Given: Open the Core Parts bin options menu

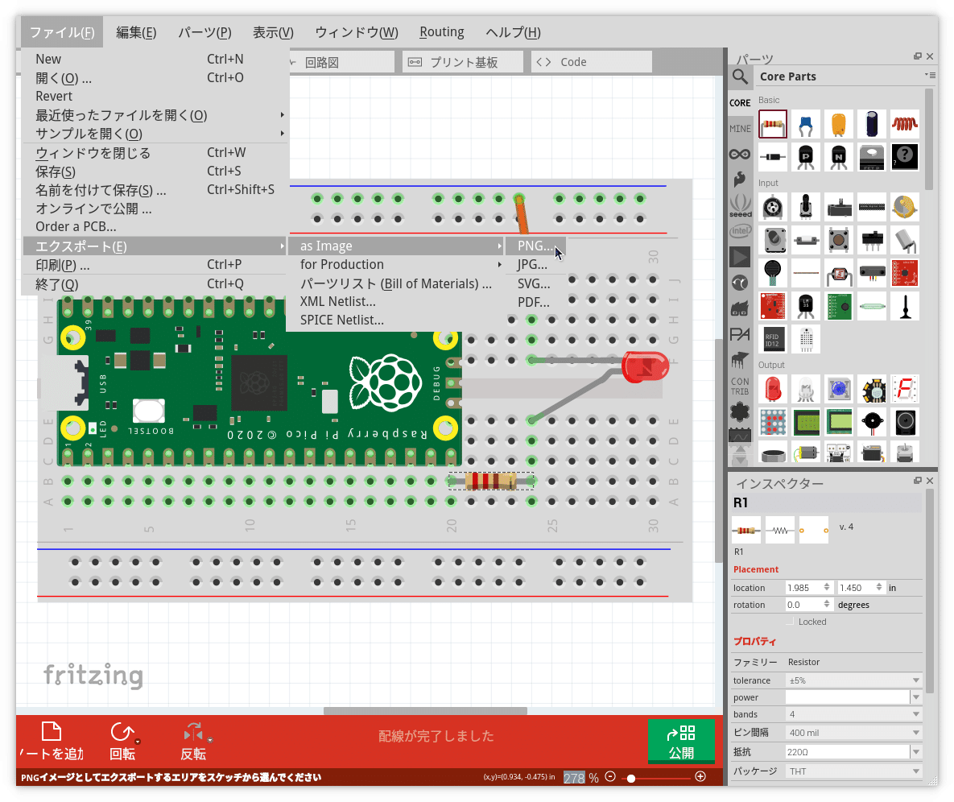Looking at the screenshot, I should pos(930,76).
